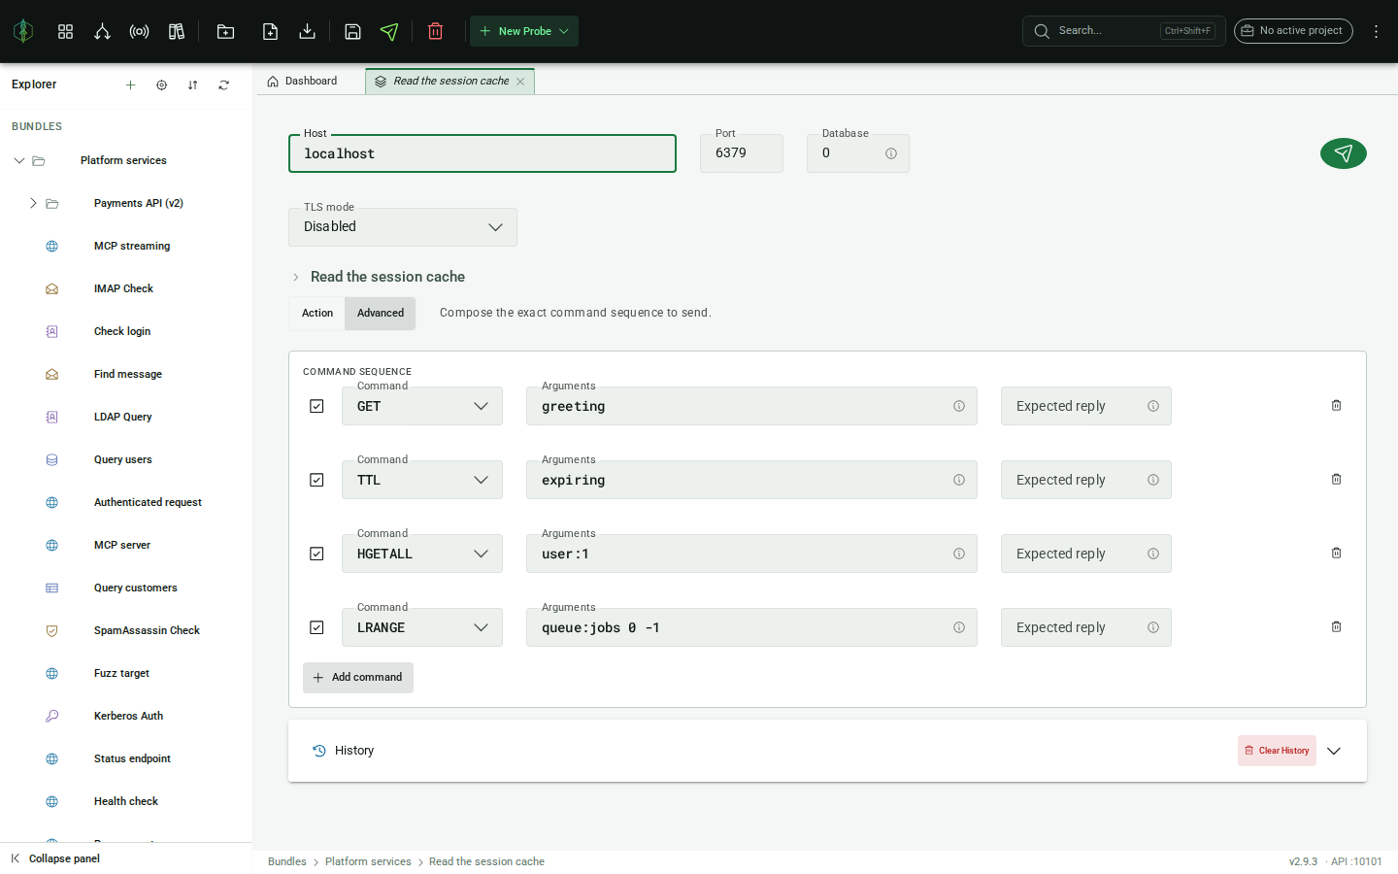Expand the Payments API (v2) folder

point(33,203)
